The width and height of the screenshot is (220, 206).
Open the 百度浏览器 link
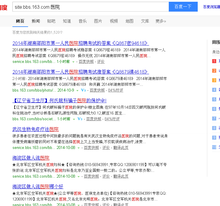(211, 7)
